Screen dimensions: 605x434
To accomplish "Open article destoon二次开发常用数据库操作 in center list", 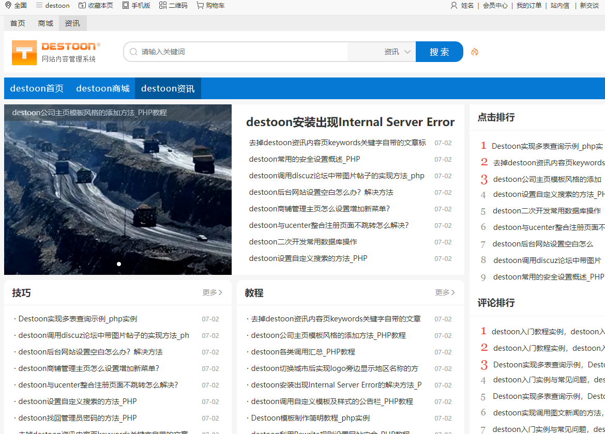I will tap(303, 242).
